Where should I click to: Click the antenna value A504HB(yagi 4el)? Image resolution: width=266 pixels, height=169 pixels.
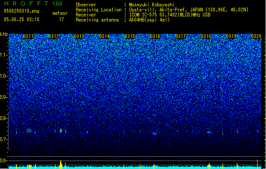(149, 20)
